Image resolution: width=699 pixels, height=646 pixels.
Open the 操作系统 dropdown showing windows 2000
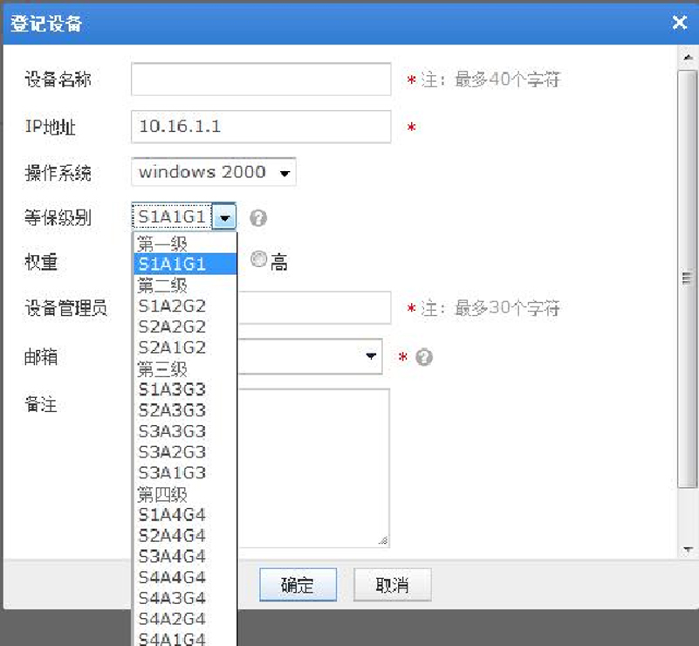(214, 172)
